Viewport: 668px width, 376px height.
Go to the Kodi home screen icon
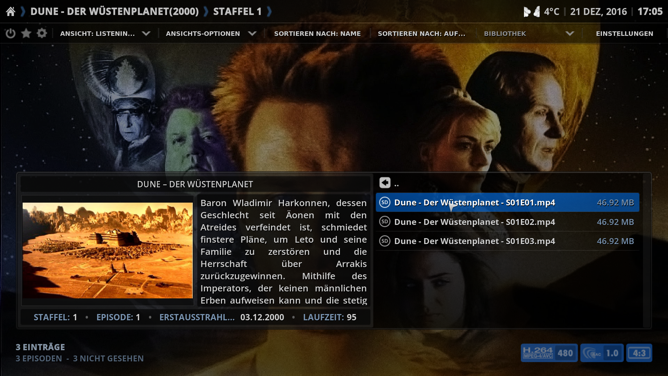click(x=11, y=11)
